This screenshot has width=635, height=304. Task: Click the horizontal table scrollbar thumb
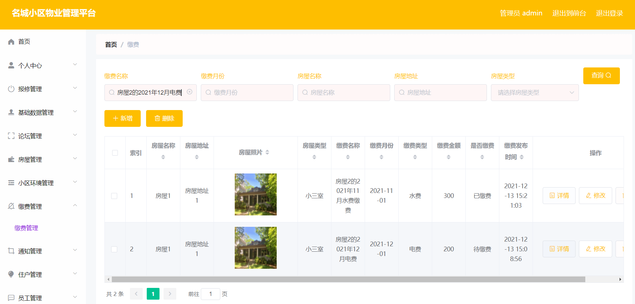(x=349, y=279)
